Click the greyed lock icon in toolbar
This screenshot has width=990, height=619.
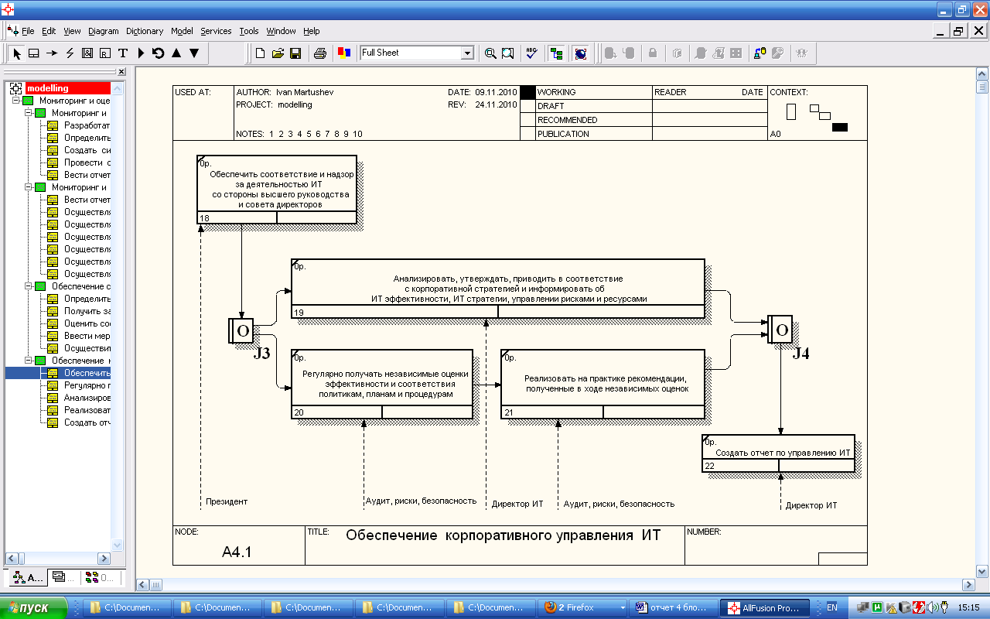pos(653,53)
